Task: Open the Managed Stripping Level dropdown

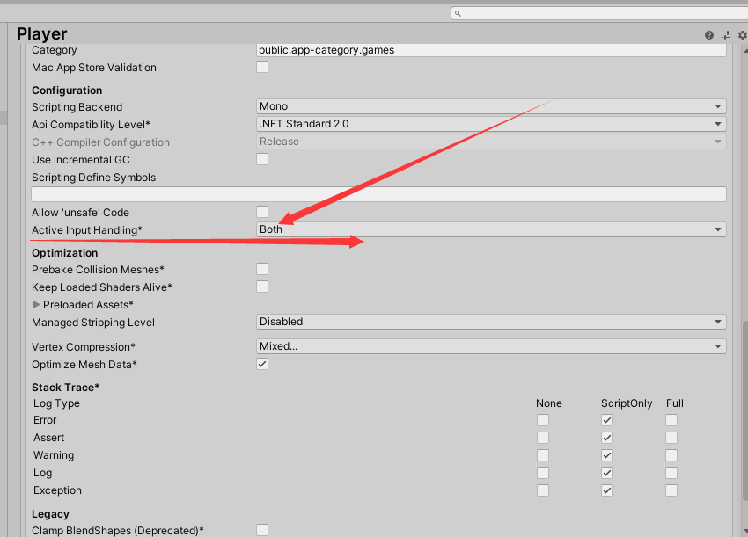Action: pos(490,322)
